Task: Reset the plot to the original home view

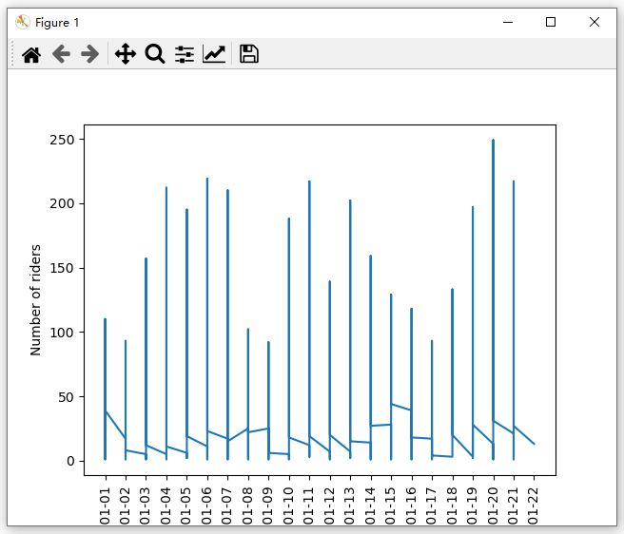Action: (31, 54)
